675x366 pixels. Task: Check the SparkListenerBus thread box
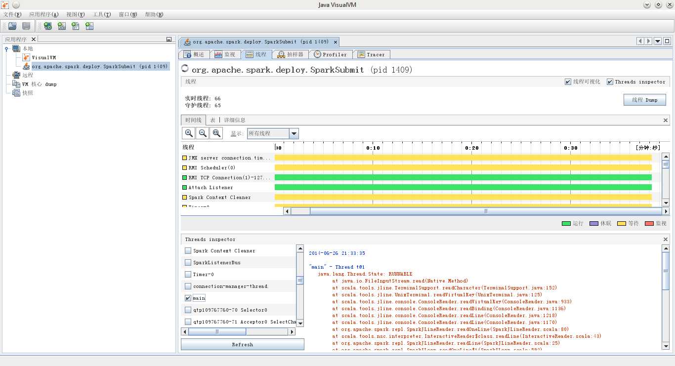(x=188, y=262)
